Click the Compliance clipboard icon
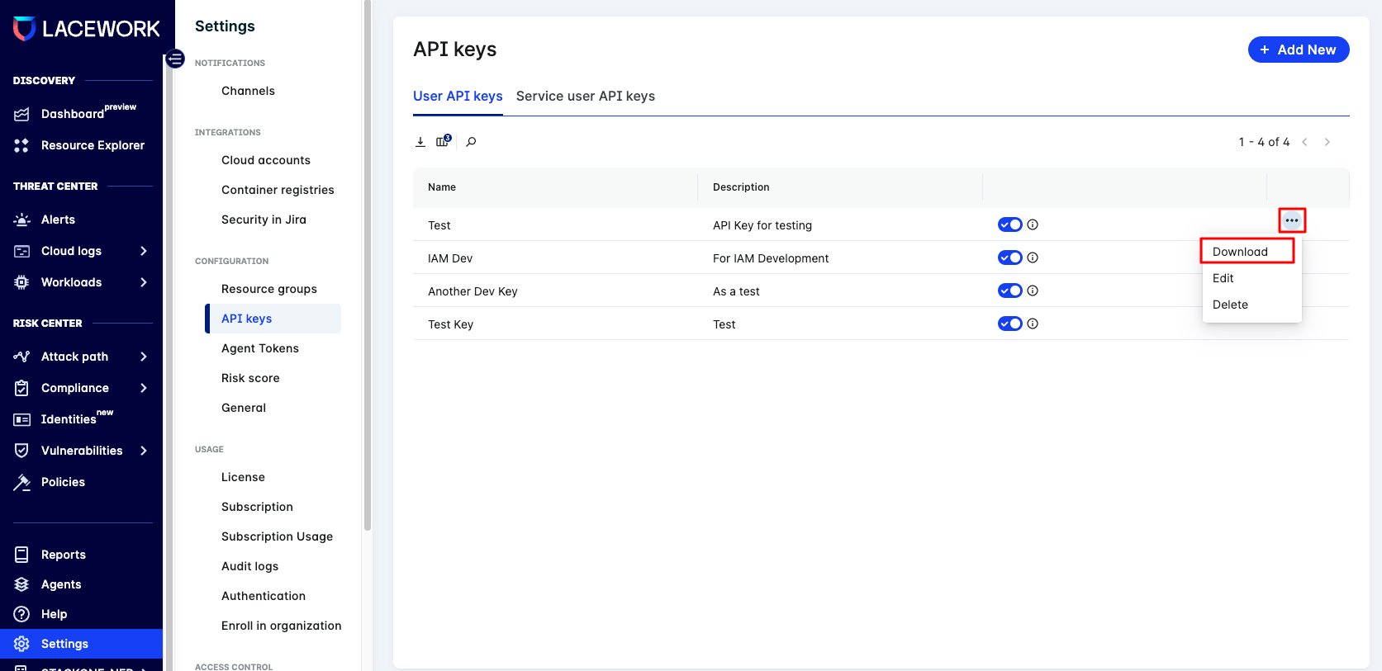Screen dimensions: 1382x671 click(x=22, y=388)
